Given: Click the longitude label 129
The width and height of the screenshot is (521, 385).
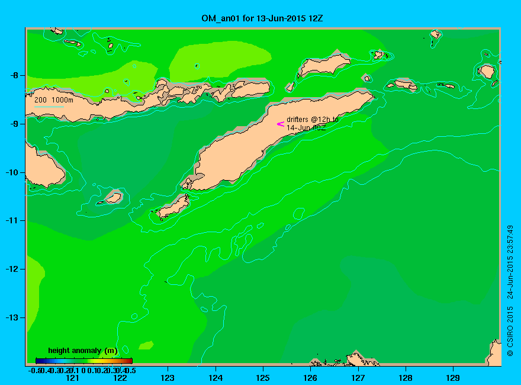Looking at the screenshot, I should (x=453, y=378).
